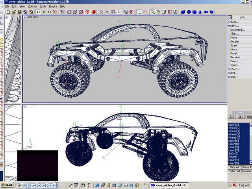Open the Tools menu
The width and height of the screenshot is (252, 189).
[x=43, y=6]
